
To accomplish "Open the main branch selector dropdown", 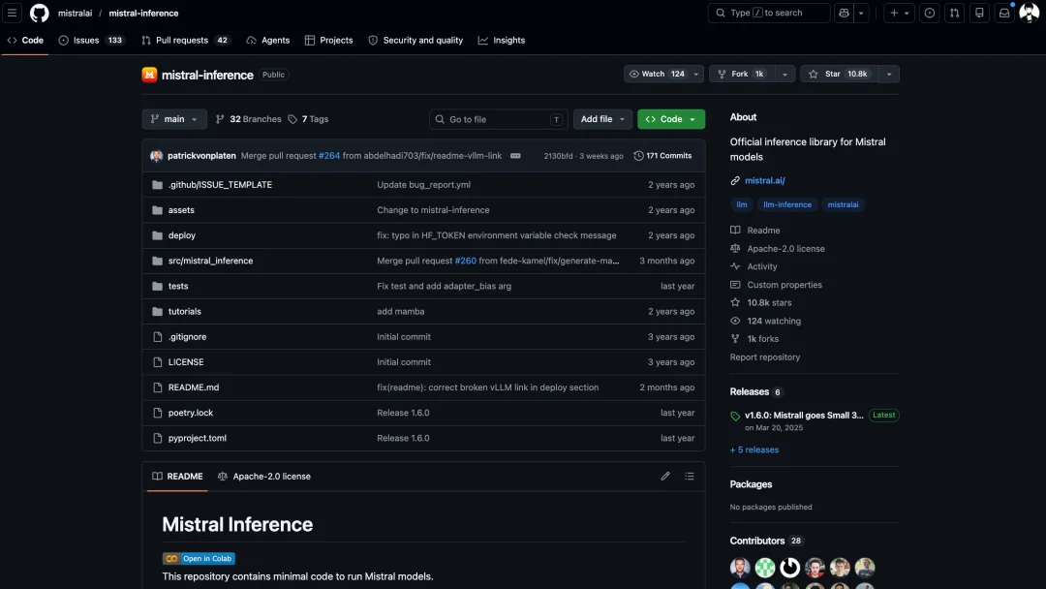I will tap(174, 119).
